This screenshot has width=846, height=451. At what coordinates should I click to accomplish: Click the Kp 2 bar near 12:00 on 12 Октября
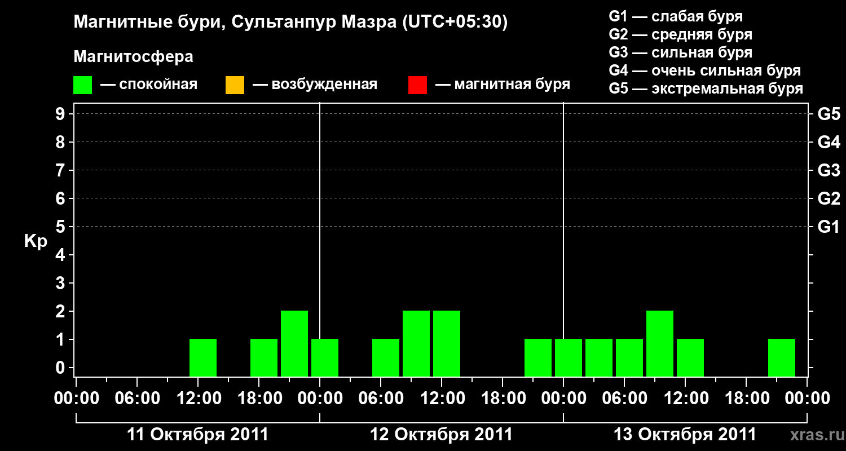447,343
